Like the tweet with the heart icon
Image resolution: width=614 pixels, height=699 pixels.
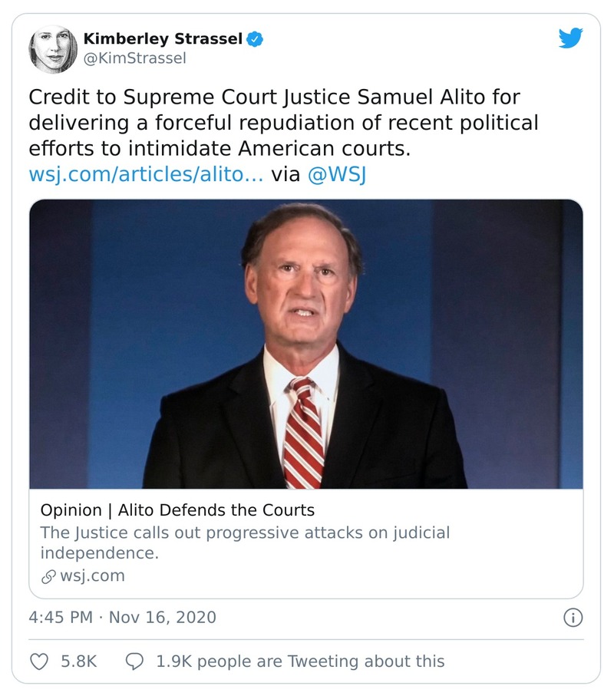(x=38, y=661)
